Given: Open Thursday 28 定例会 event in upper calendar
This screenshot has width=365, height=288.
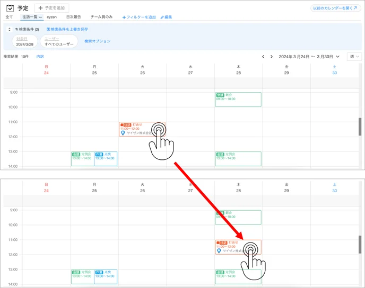Looking at the screenshot, I should pyautogui.click(x=238, y=159).
